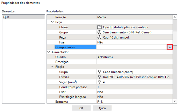Toggle the Fixar fiação lançada value

[x=134, y=97]
